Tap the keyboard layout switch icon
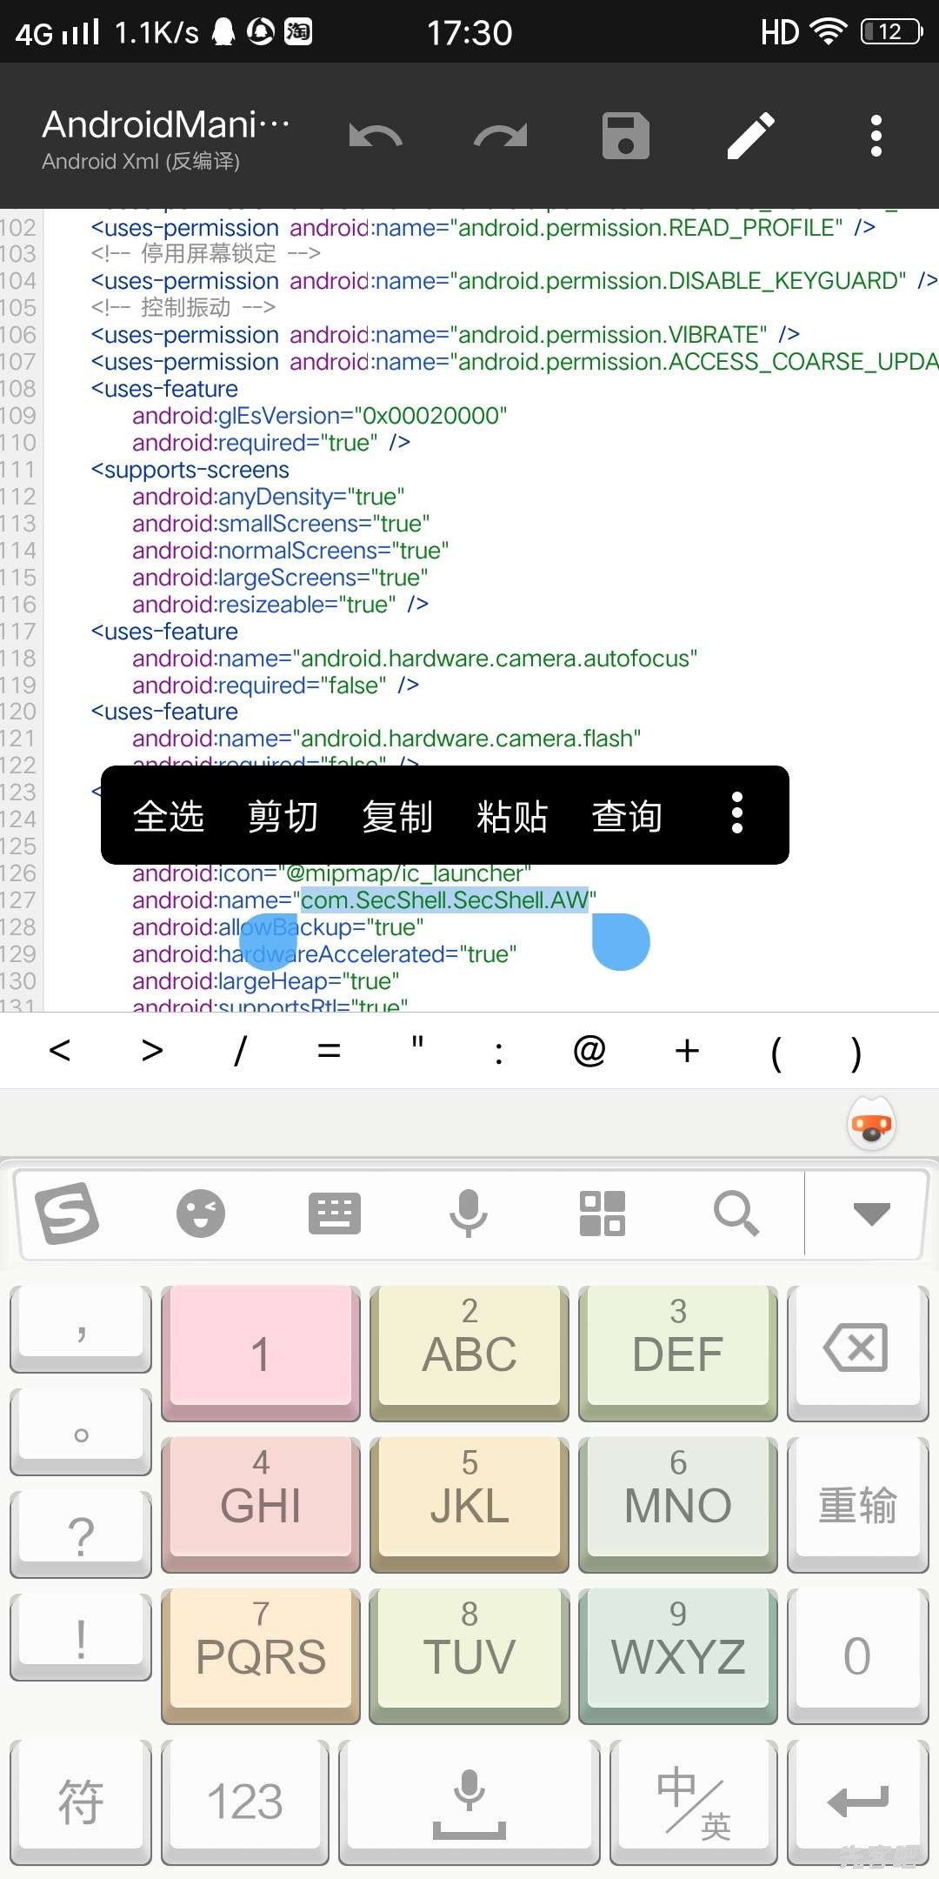Image resolution: width=939 pixels, height=1879 pixels. coord(335,1214)
